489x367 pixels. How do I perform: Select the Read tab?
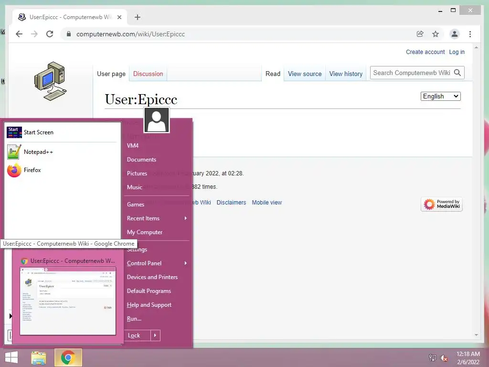pyautogui.click(x=273, y=74)
